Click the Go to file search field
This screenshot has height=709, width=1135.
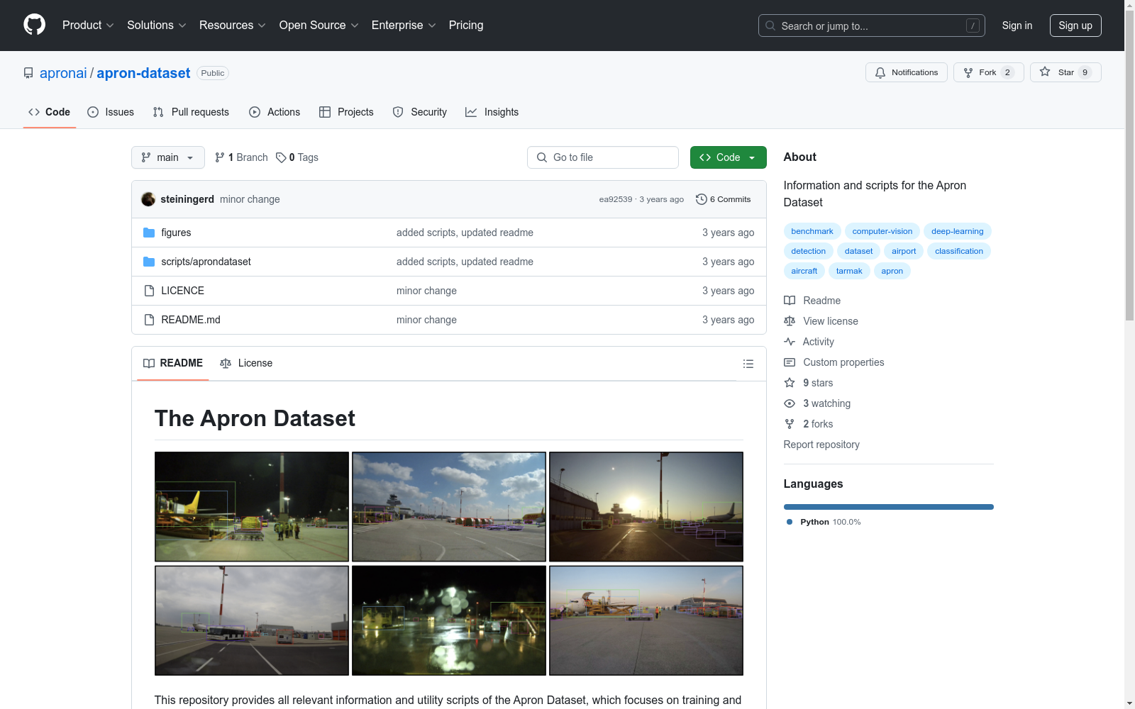click(x=603, y=157)
